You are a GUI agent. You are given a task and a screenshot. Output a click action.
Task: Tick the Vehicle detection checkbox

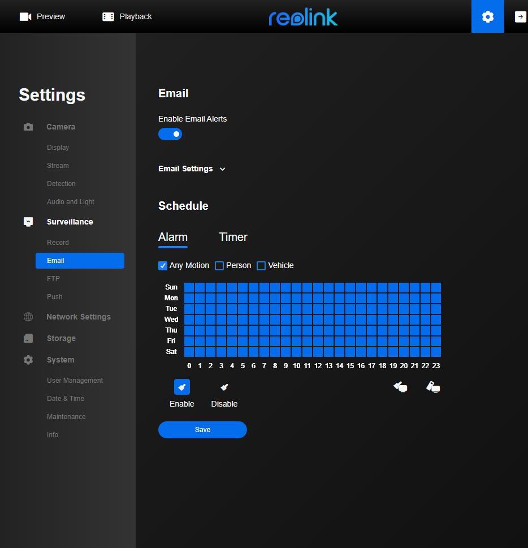coord(261,266)
